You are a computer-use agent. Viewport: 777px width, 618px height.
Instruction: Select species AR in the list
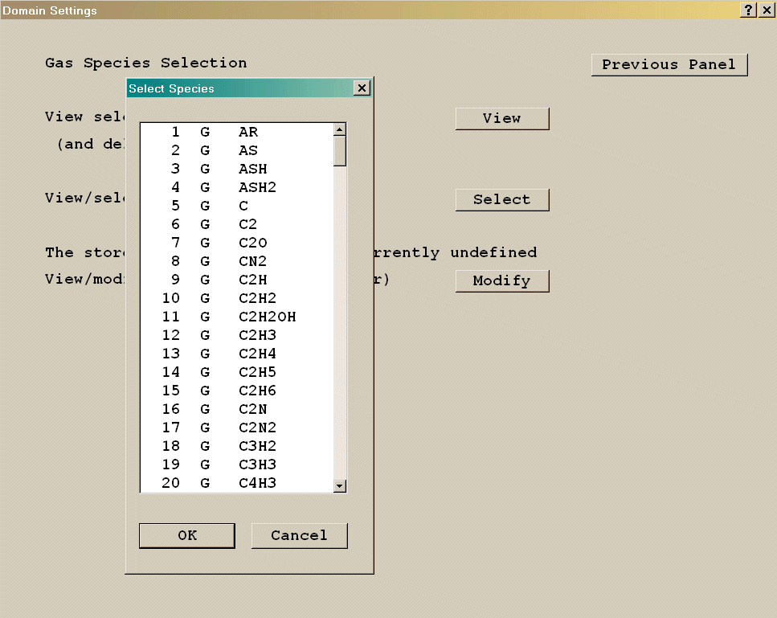(247, 132)
